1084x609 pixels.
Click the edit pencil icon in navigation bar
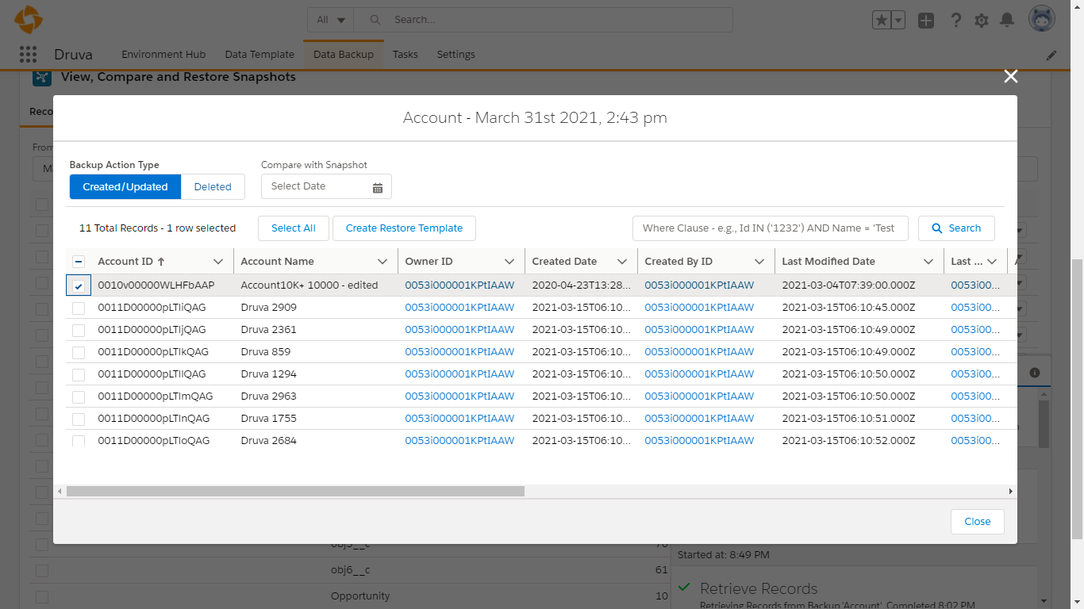pos(1051,55)
